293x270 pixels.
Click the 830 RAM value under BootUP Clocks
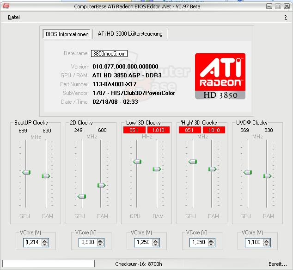[47, 131]
